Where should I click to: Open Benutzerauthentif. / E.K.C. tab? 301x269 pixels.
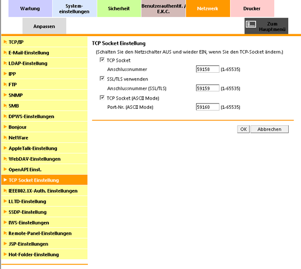163,9
